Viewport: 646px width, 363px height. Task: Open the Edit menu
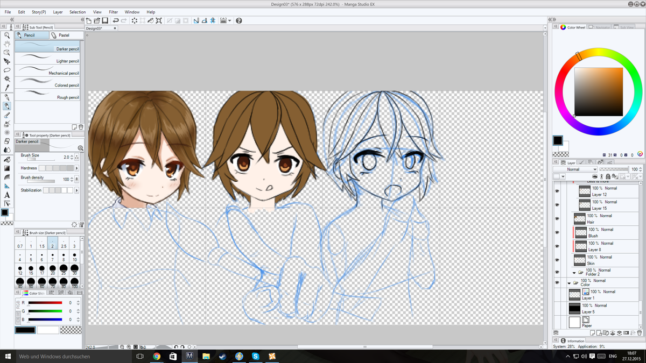coord(22,12)
